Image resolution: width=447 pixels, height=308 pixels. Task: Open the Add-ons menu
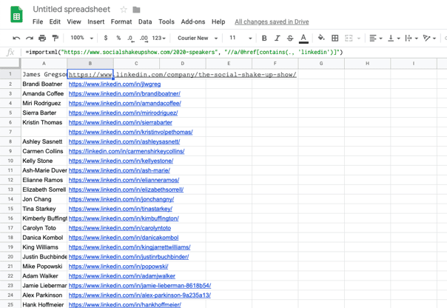pos(192,21)
